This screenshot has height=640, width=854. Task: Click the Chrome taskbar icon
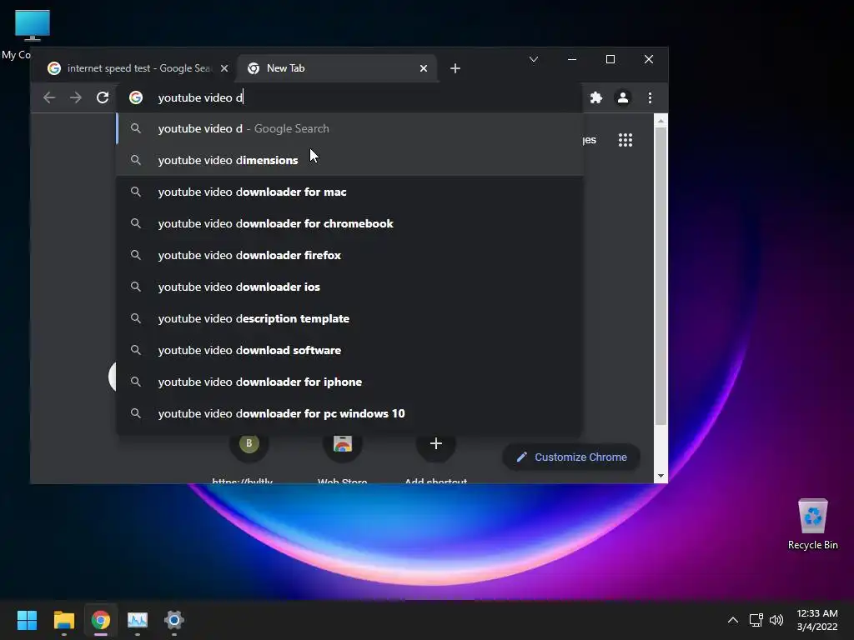[x=101, y=620]
